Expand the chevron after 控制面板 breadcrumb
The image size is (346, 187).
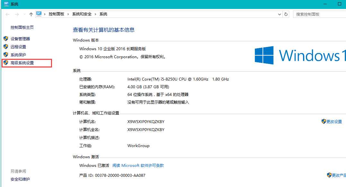[68, 14]
